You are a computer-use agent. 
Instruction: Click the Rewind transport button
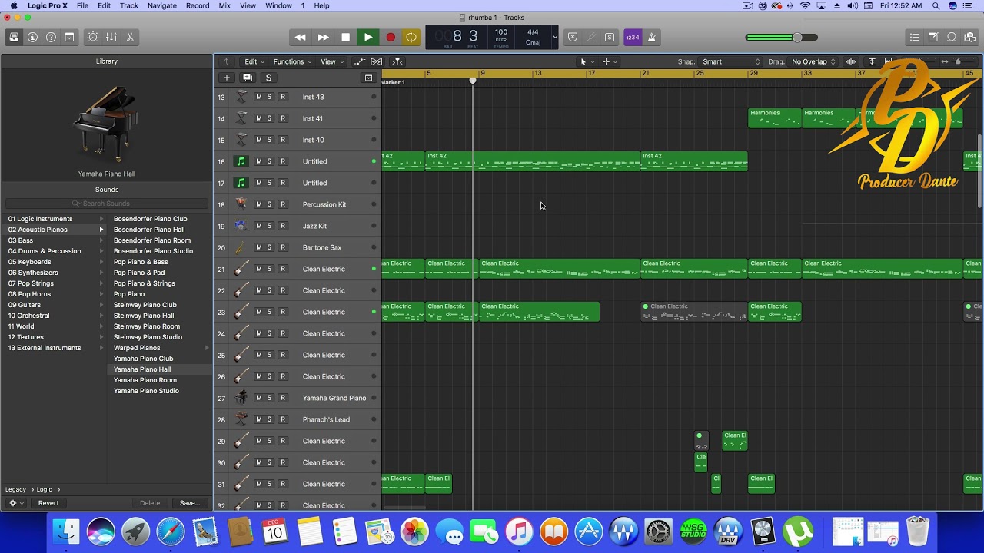tap(301, 37)
